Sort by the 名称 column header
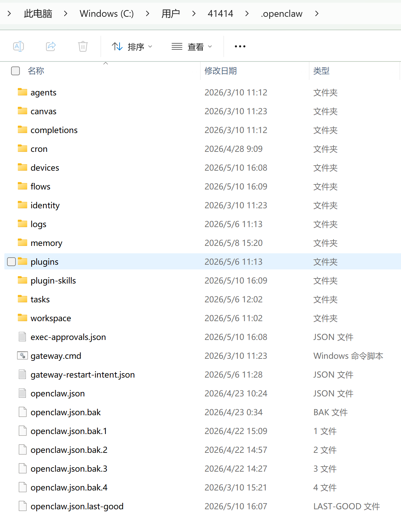The width and height of the screenshot is (401, 518). pyautogui.click(x=36, y=71)
